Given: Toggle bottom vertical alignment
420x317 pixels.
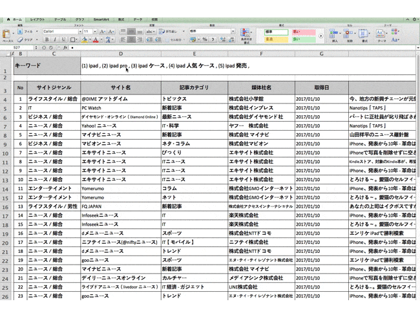Looking at the screenshot, I should point(140,32).
